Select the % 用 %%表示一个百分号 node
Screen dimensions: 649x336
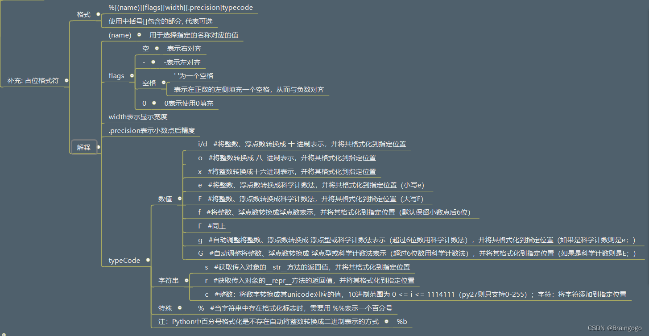pyautogui.click(x=295, y=308)
